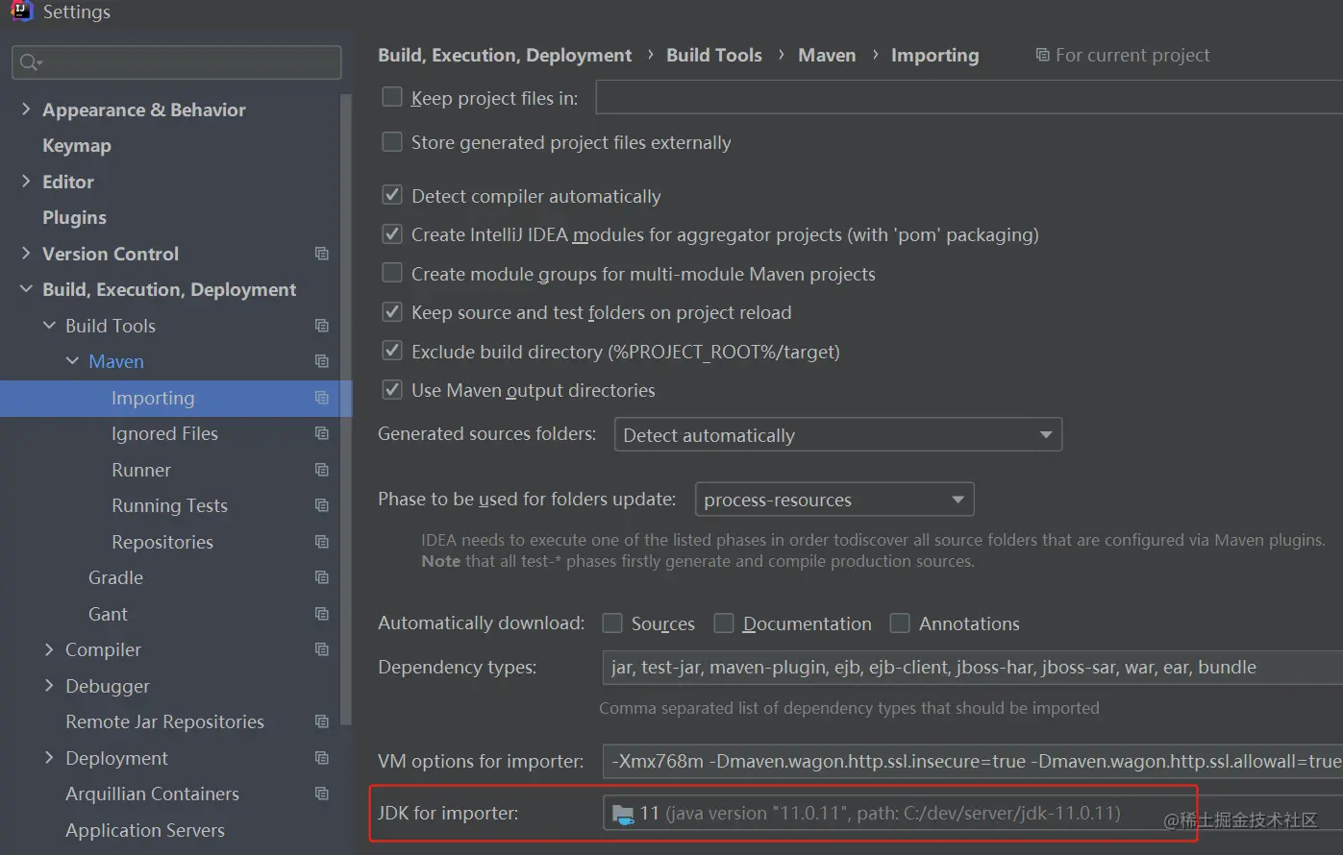1343x855 pixels.
Task: Click 'Build Tools' in the breadcrumb
Action: click(x=714, y=55)
